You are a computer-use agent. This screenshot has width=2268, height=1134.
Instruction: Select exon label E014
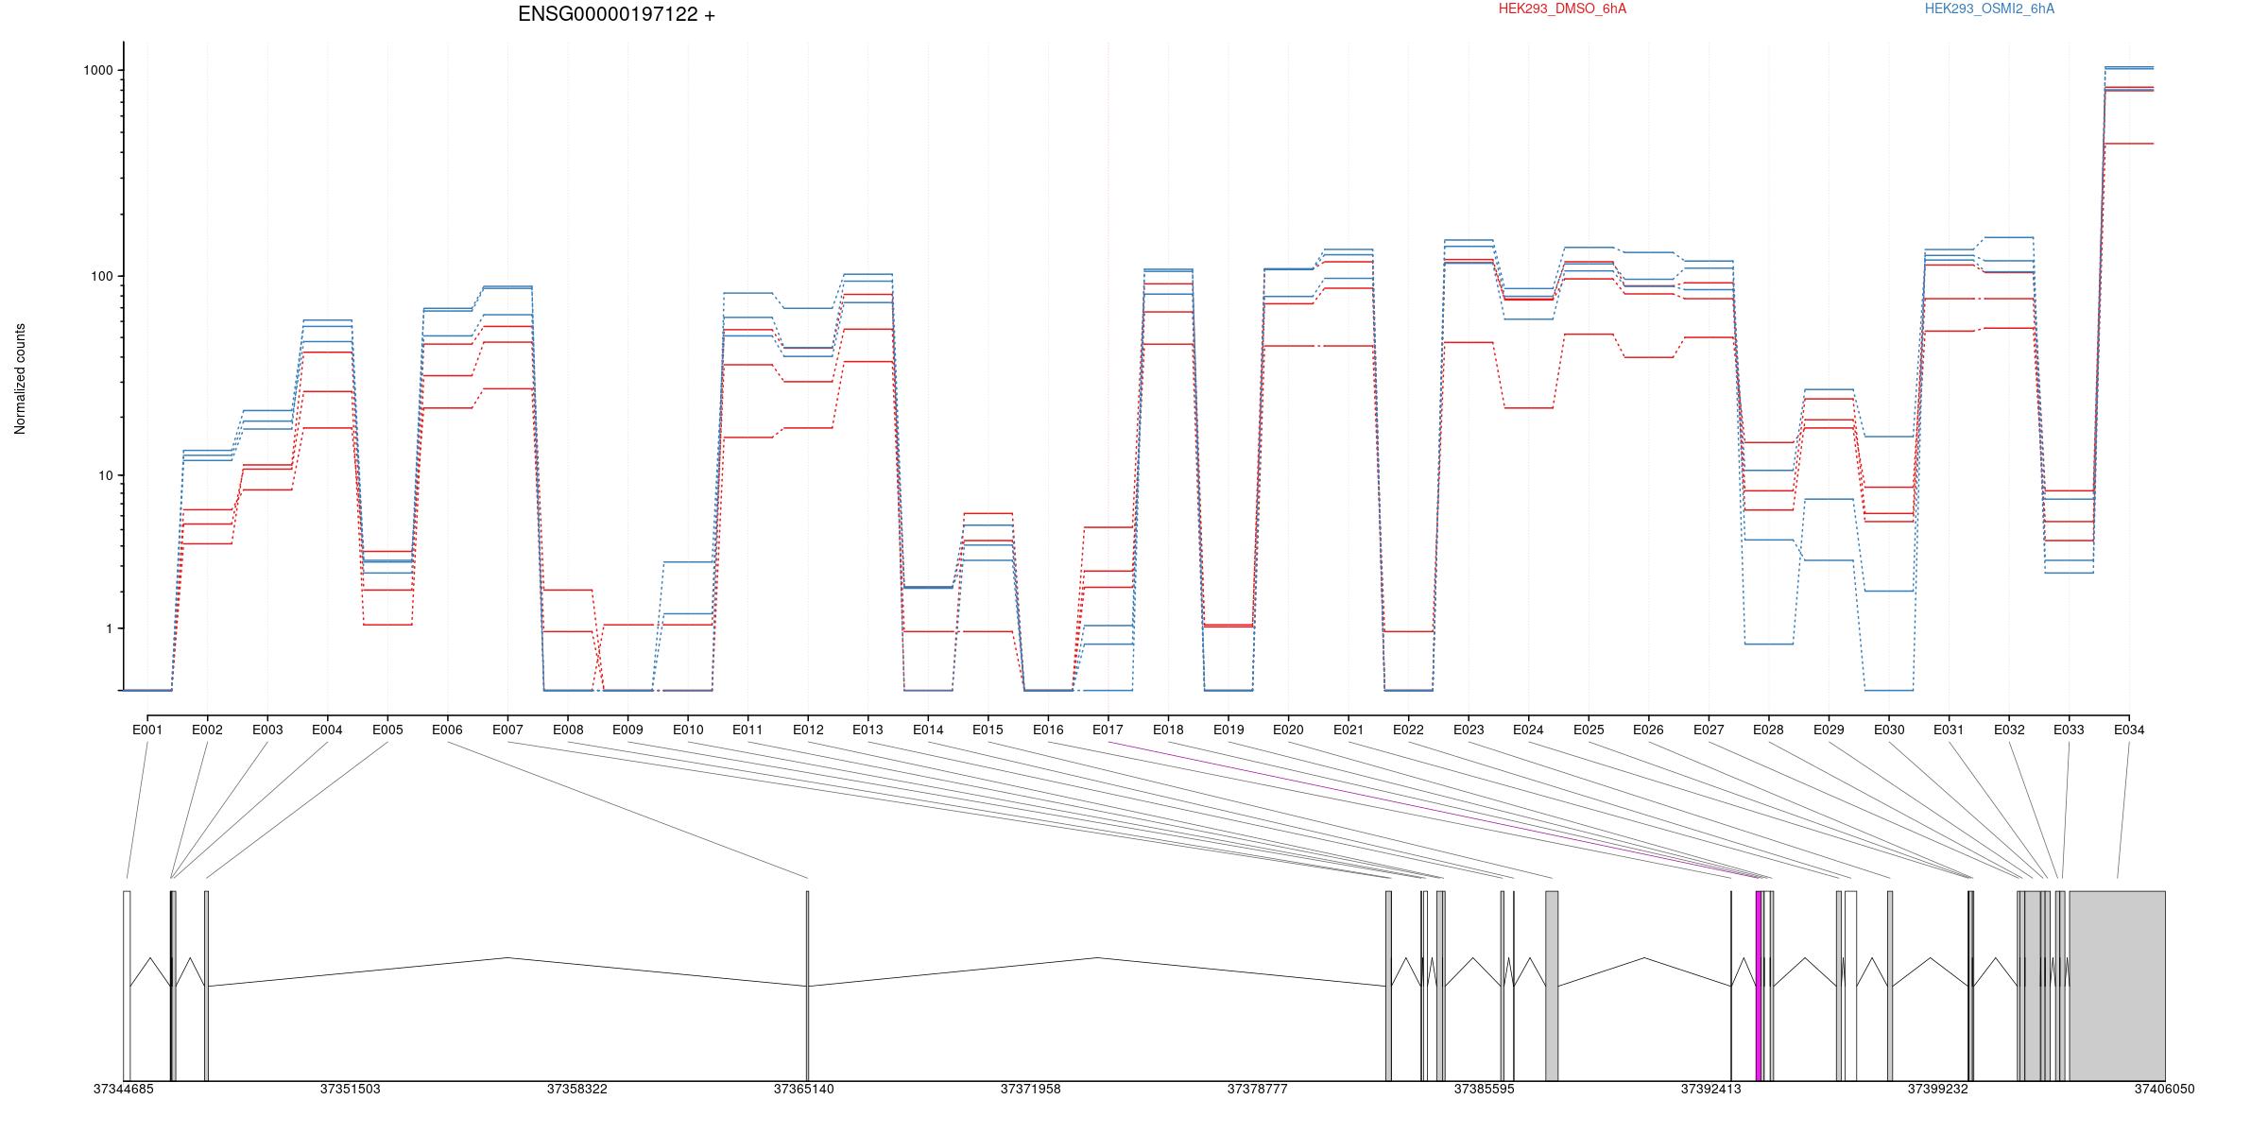tap(928, 730)
